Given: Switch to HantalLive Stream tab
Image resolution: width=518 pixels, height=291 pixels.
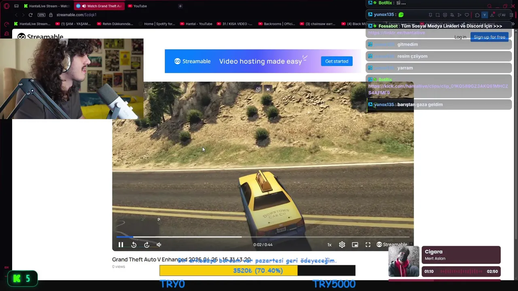Looking at the screenshot, I should [x=47, y=6].
